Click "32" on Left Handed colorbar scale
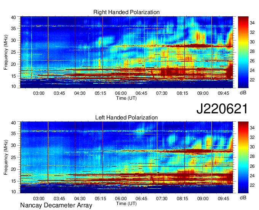259x210 pixels. pyautogui.click(x=252, y=137)
